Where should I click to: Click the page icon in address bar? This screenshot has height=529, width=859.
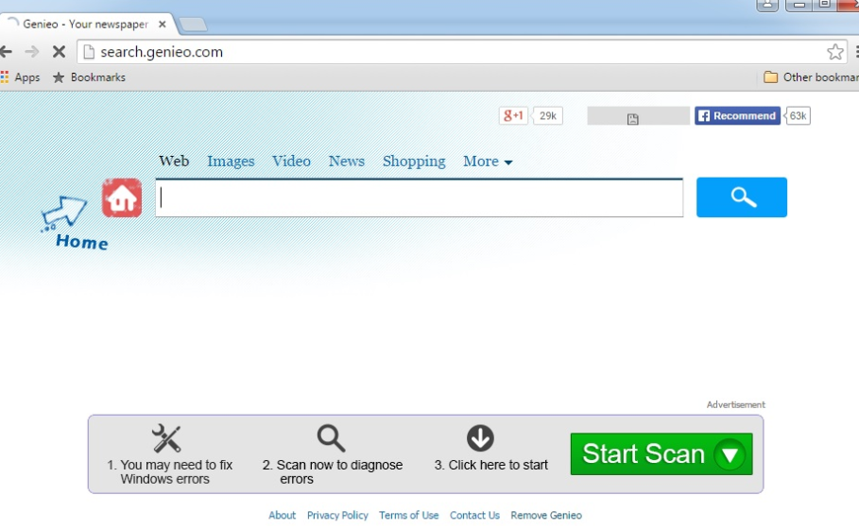point(88,52)
